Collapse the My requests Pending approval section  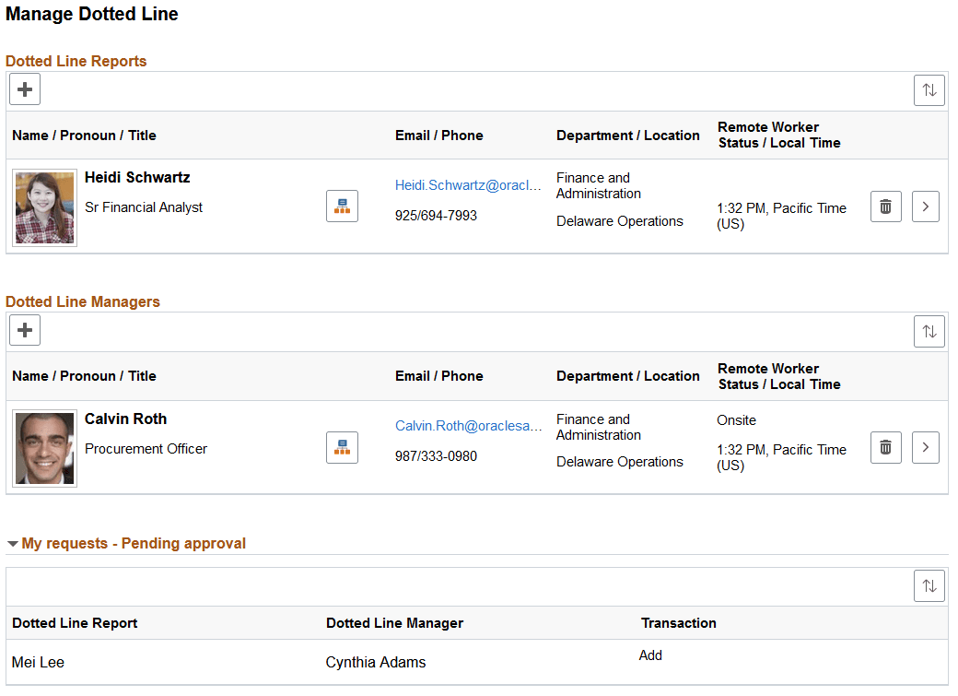[x=13, y=543]
